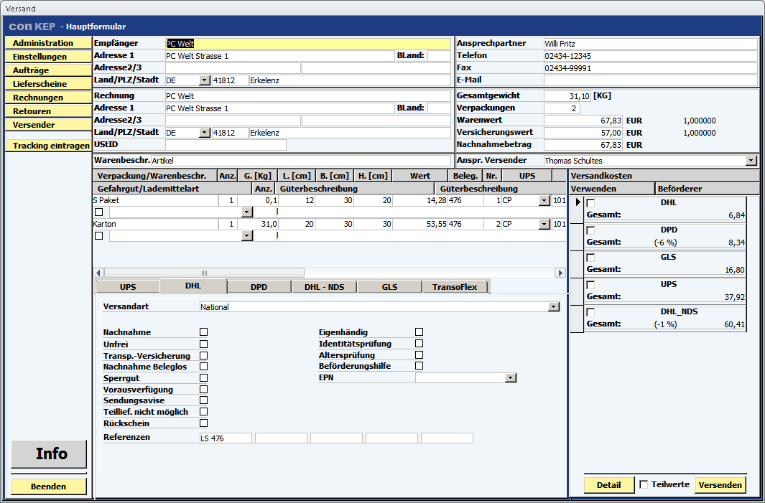765x503 pixels.
Task: Tick the Sendungsavise checkbox
Action: [x=203, y=400]
